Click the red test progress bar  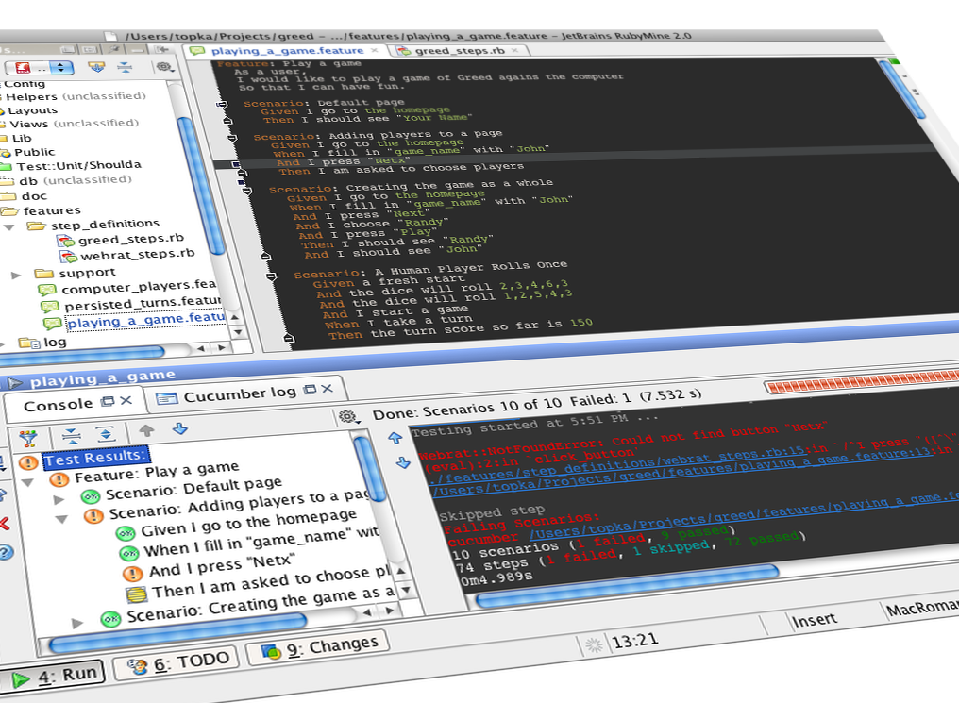click(x=863, y=382)
